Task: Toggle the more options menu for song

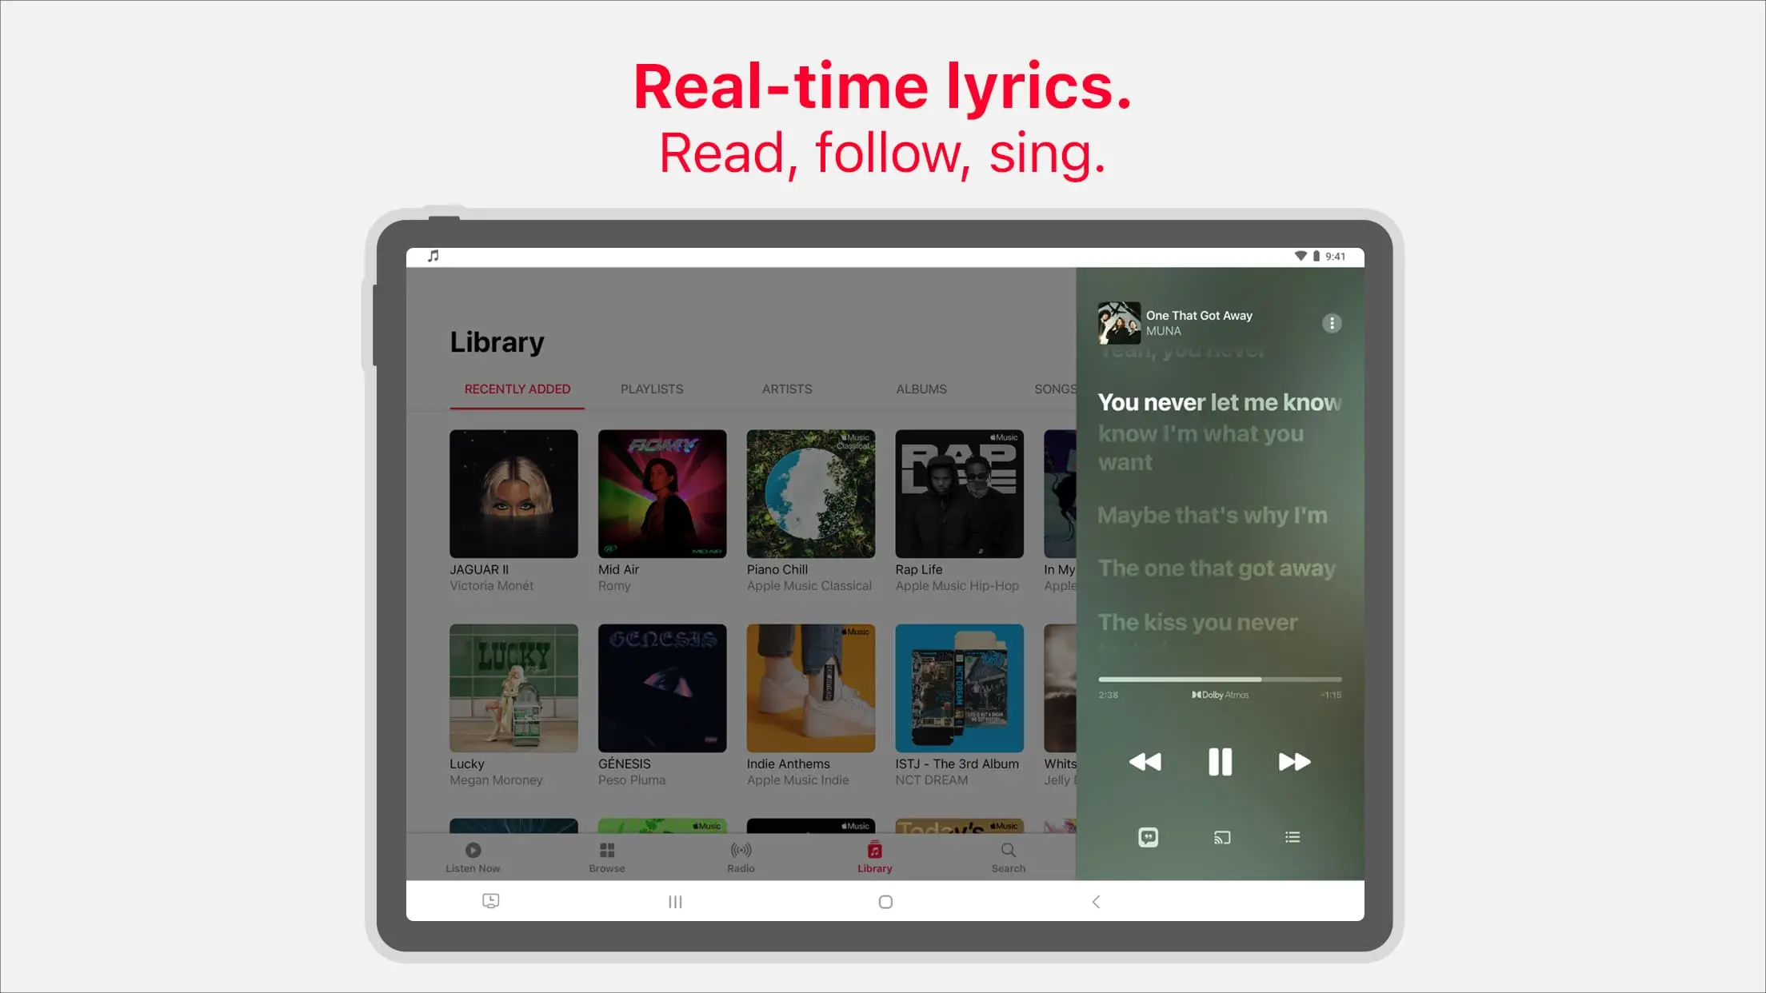Action: pos(1333,322)
